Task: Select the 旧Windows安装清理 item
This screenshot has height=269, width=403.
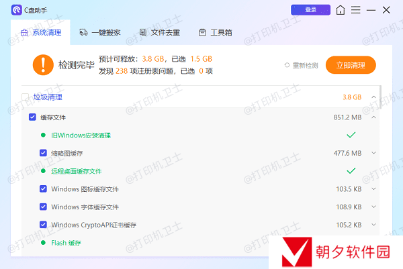Action: click(81, 136)
